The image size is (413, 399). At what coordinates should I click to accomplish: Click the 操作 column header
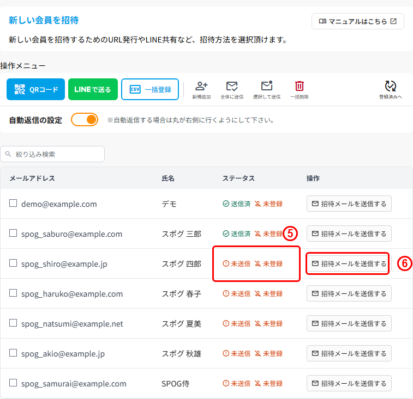[313, 179]
